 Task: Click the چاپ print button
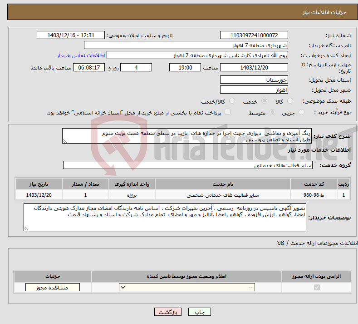tap(200, 312)
